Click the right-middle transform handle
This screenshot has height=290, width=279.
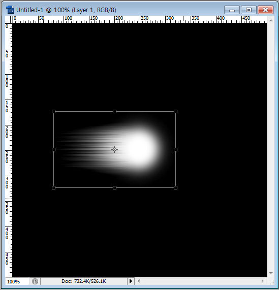coord(175,149)
